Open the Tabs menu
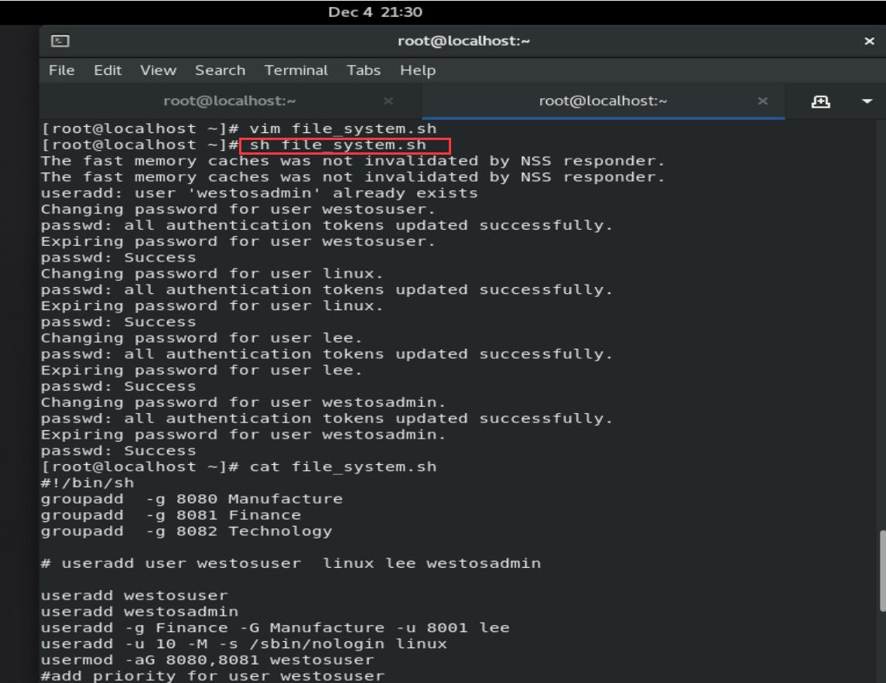The width and height of the screenshot is (886, 683). (x=364, y=70)
